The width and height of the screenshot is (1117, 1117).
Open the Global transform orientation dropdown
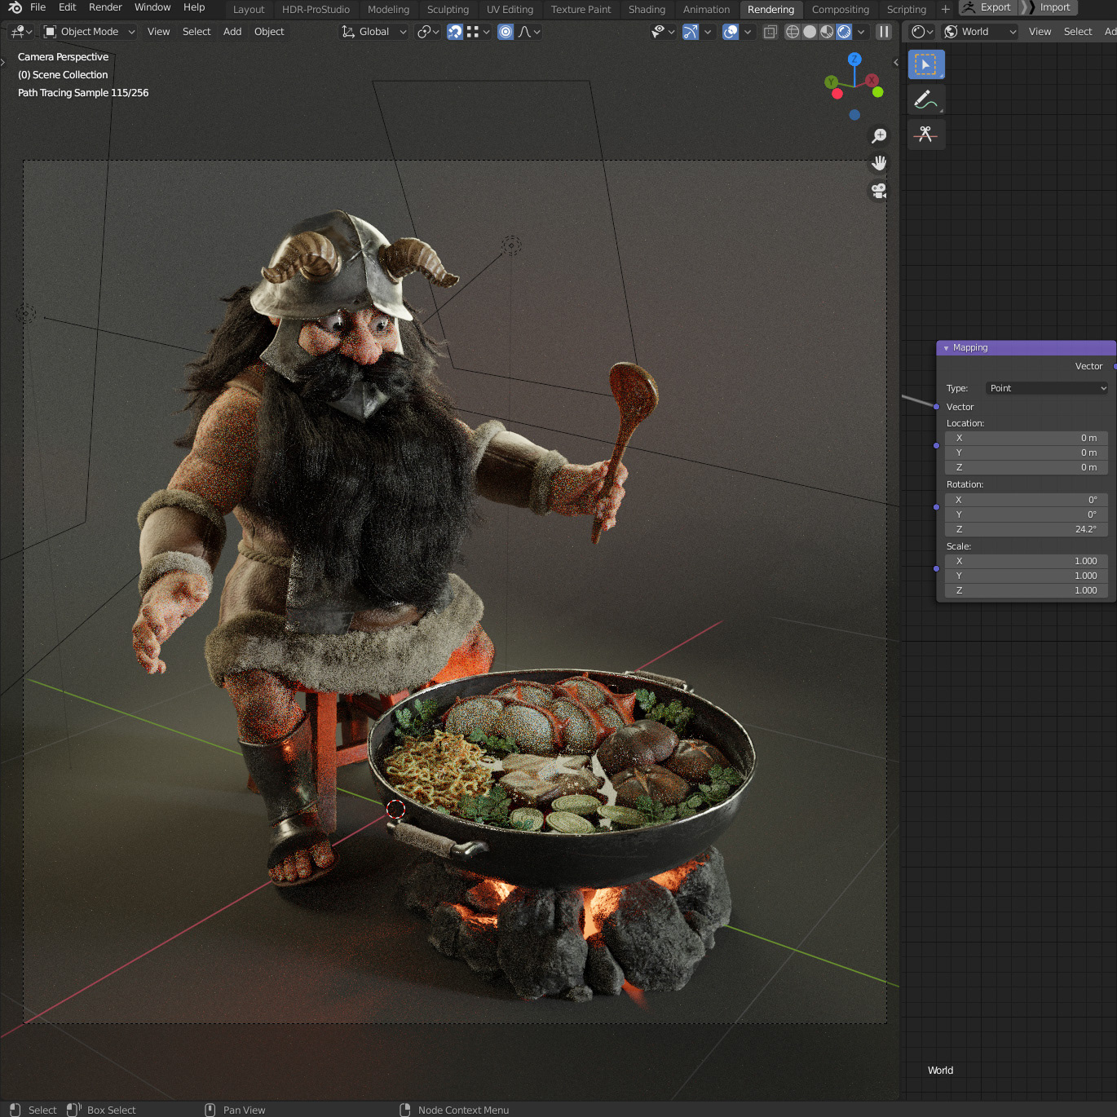click(x=373, y=32)
